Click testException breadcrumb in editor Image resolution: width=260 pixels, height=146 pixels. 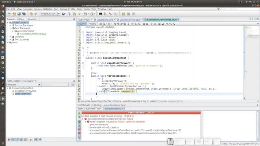coord(132,101)
